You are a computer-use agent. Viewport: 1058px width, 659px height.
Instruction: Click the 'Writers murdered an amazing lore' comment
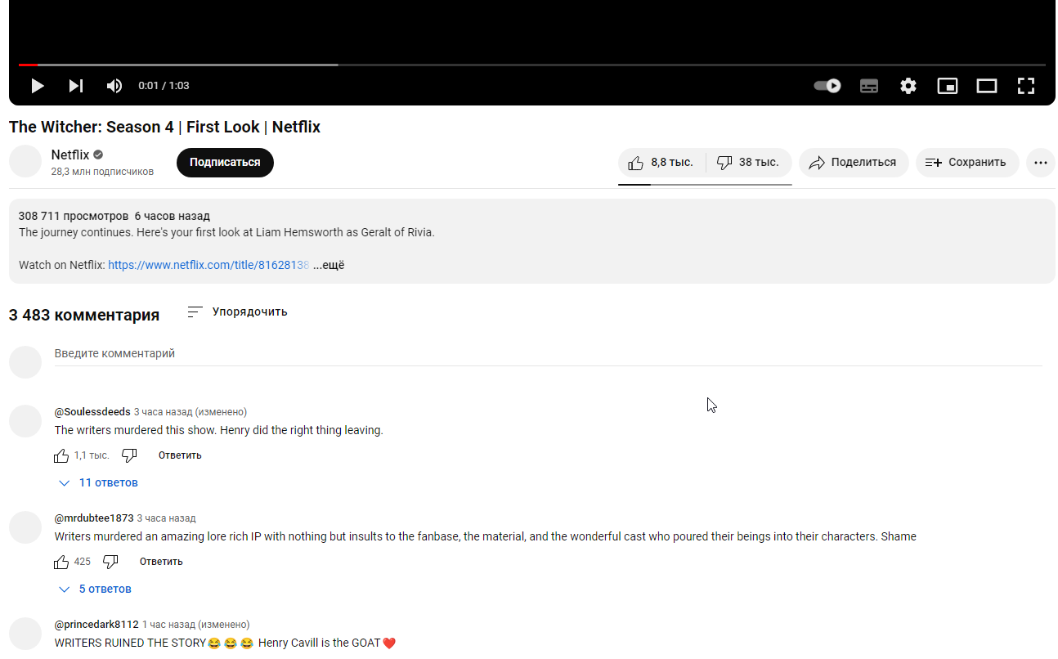pos(486,536)
